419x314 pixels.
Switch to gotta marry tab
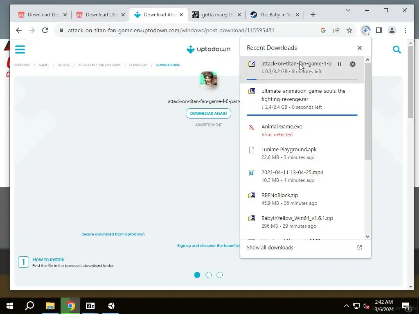coord(217,15)
